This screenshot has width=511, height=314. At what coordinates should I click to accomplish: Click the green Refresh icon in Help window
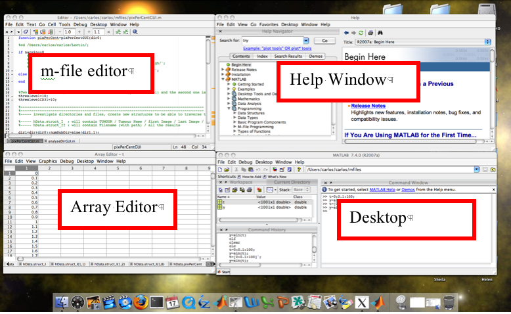pyautogui.click(x=361, y=33)
